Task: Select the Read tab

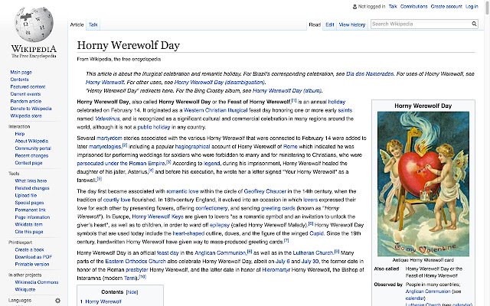Action: [315, 24]
